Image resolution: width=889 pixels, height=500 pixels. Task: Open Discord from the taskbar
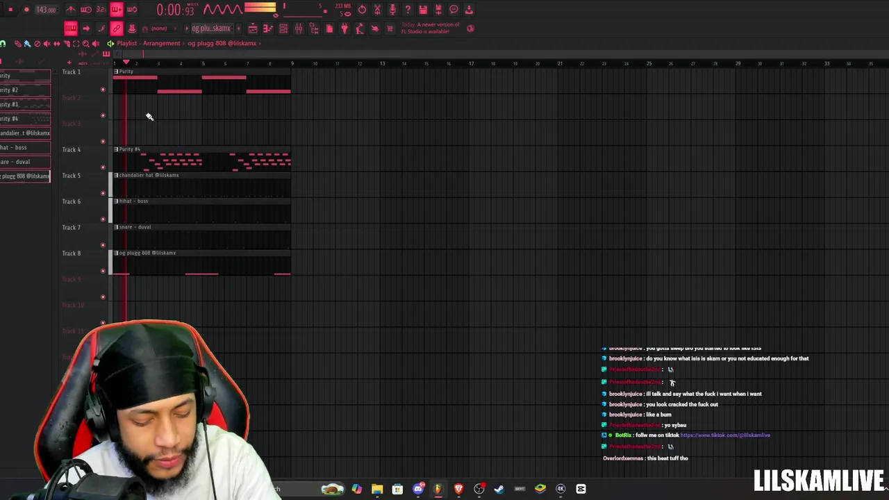click(x=417, y=489)
